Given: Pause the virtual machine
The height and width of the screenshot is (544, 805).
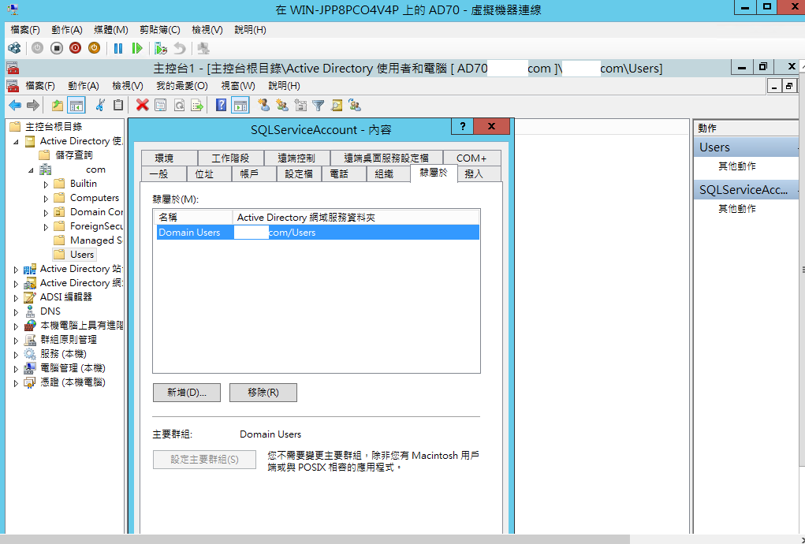Looking at the screenshot, I should [118, 48].
